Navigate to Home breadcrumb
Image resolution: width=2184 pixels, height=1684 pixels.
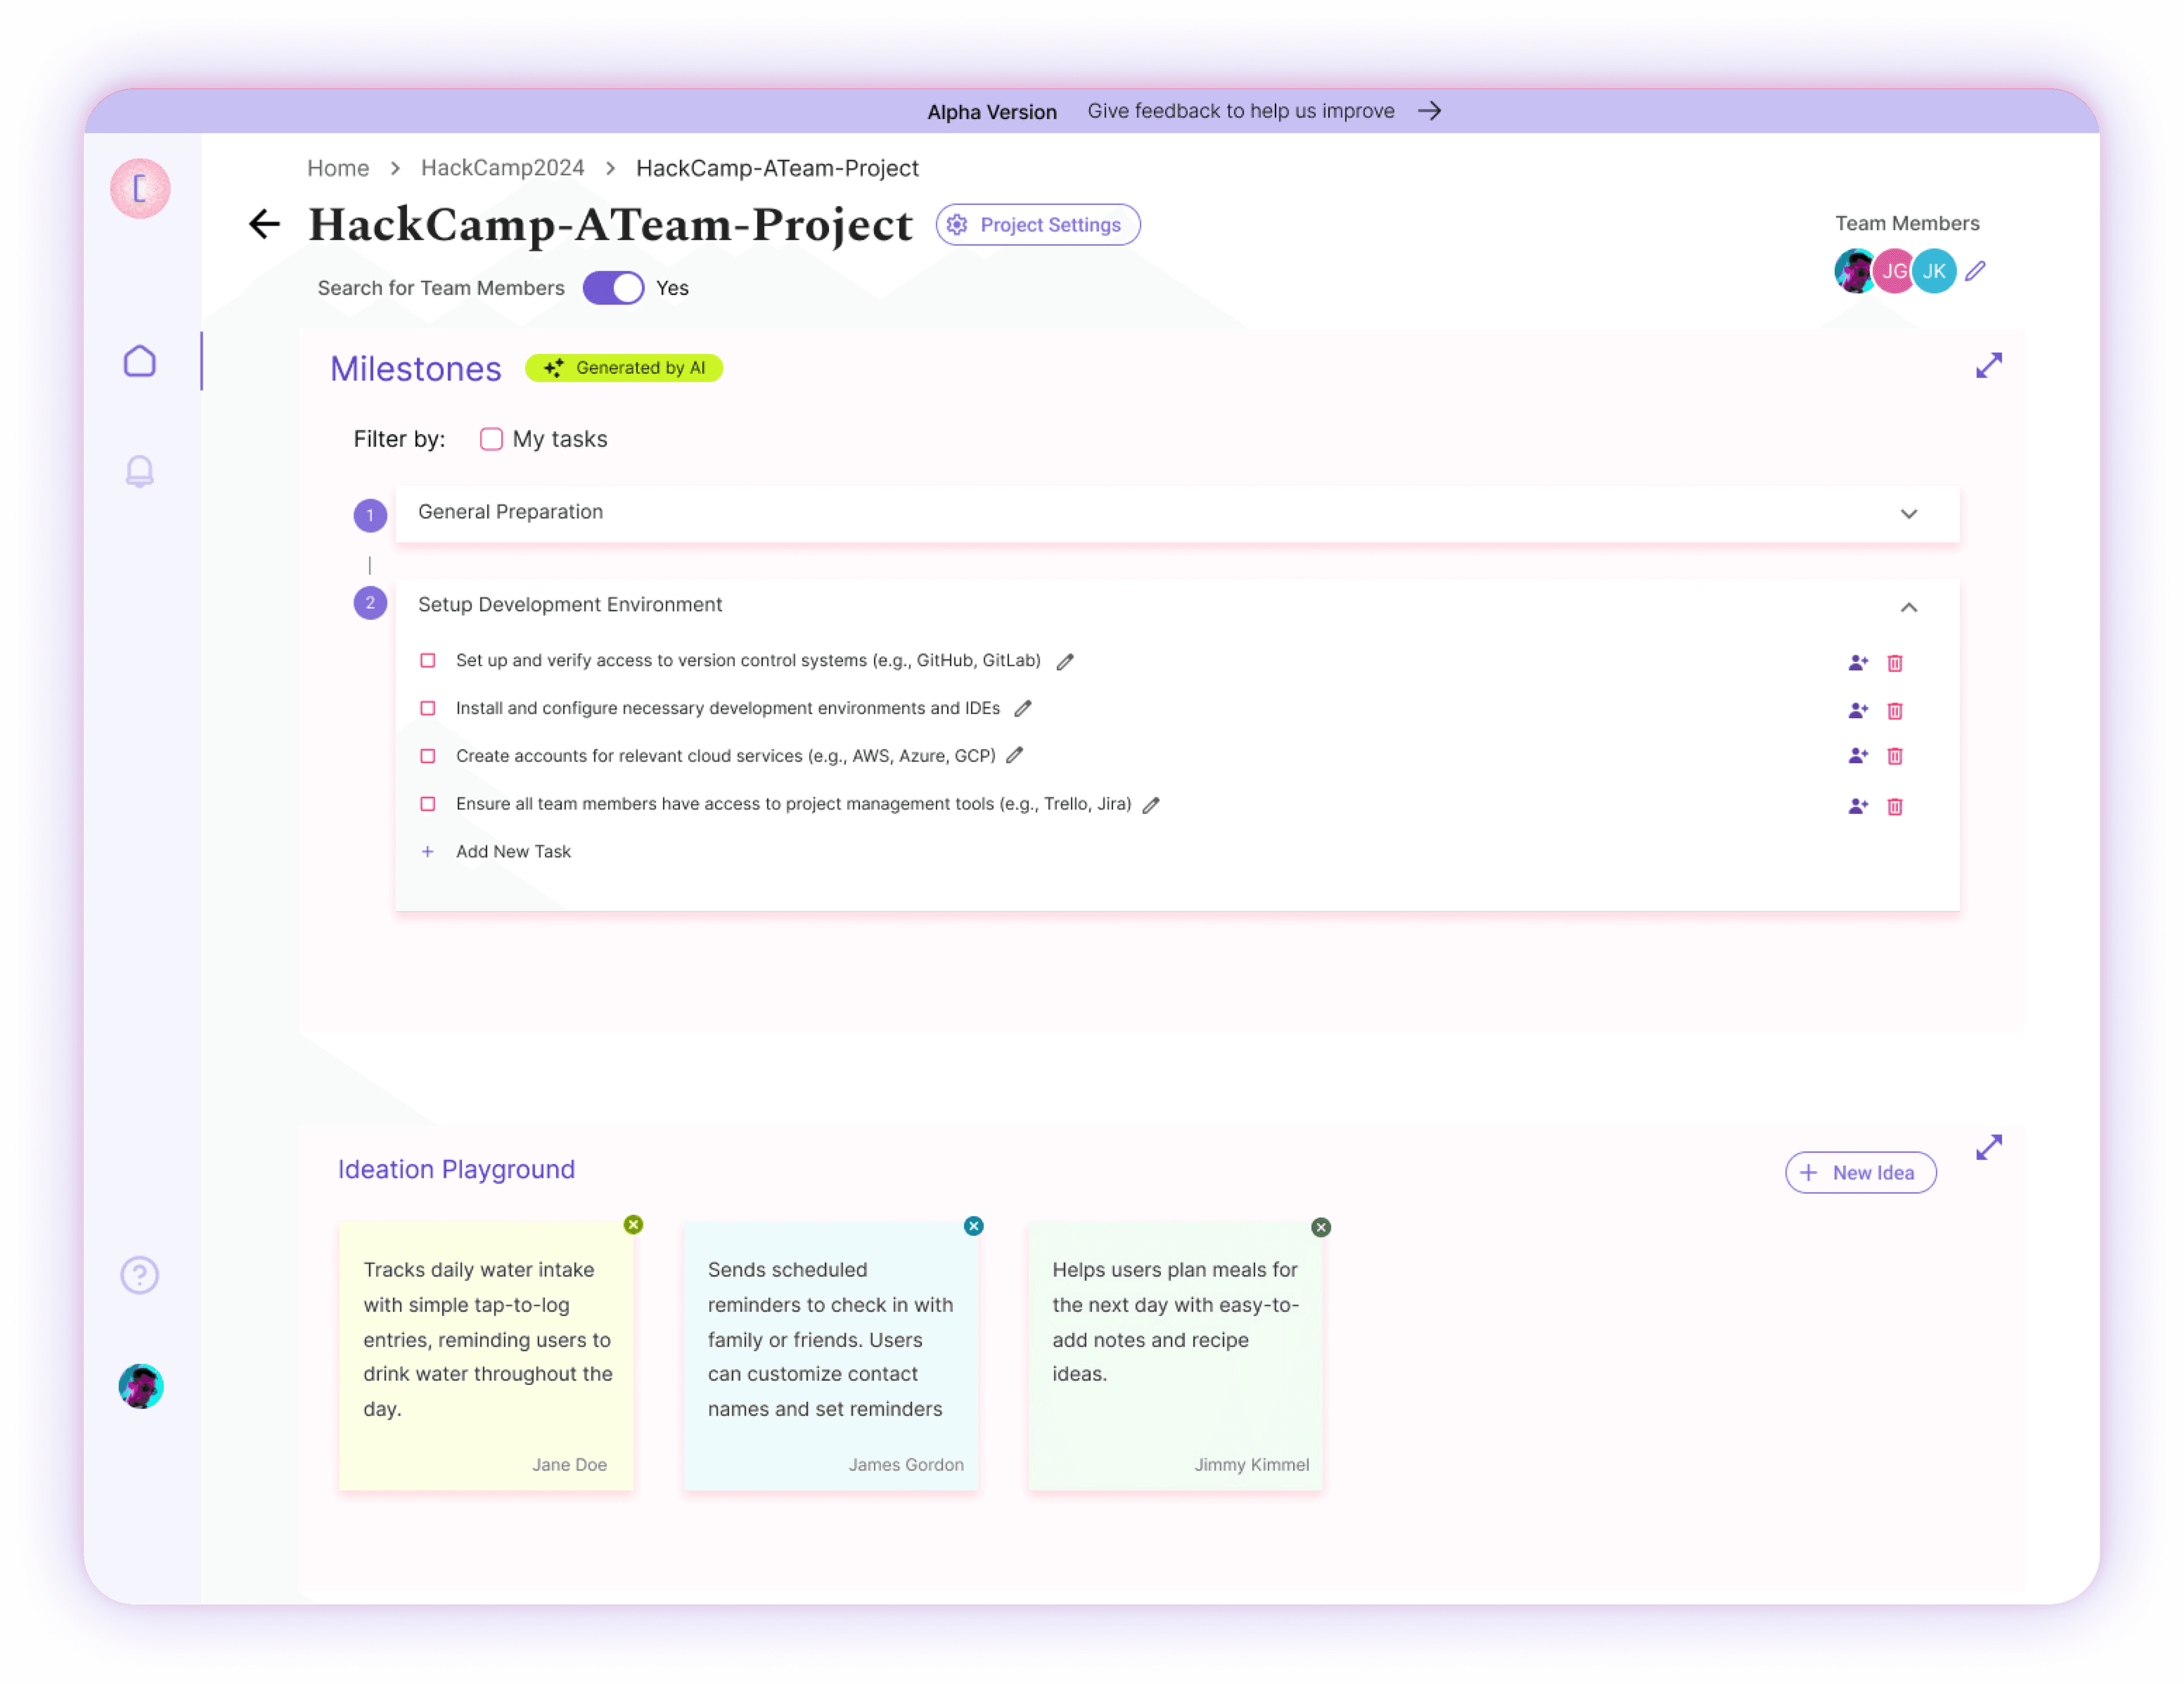pos(338,168)
